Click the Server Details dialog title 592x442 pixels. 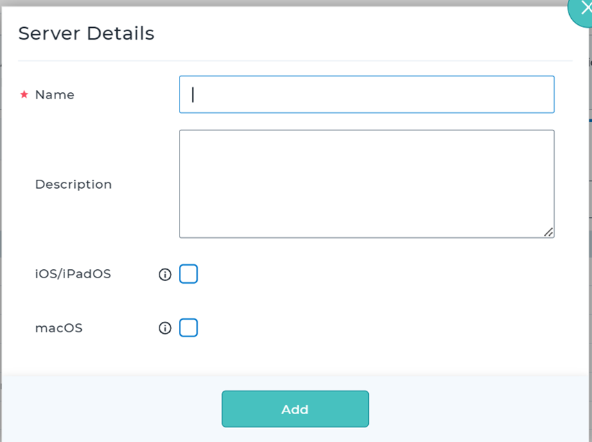[x=86, y=33]
